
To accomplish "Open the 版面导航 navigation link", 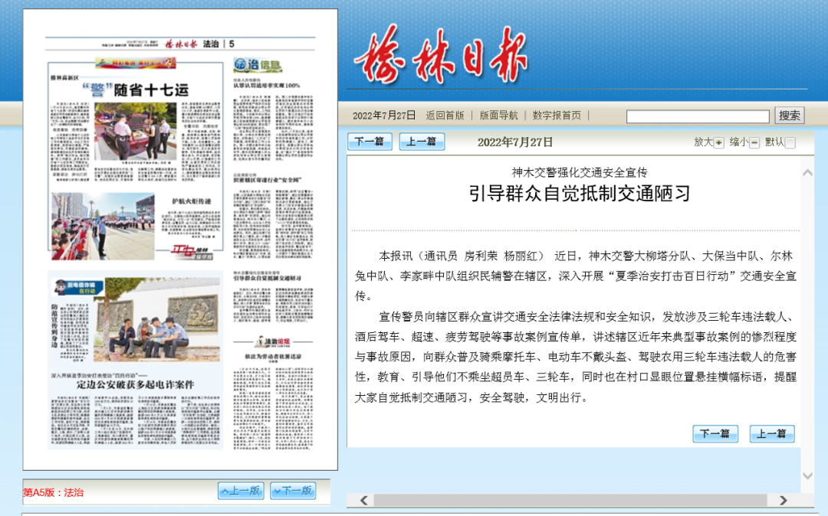I will (498, 116).
